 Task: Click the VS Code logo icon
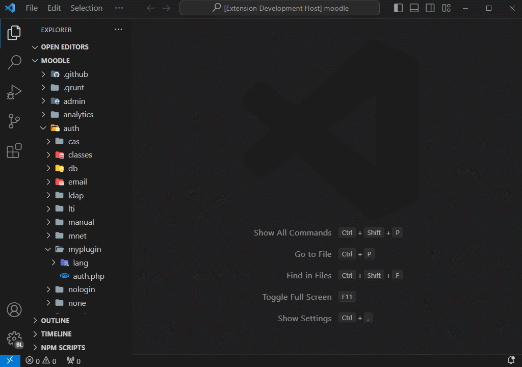pos(10,8)
